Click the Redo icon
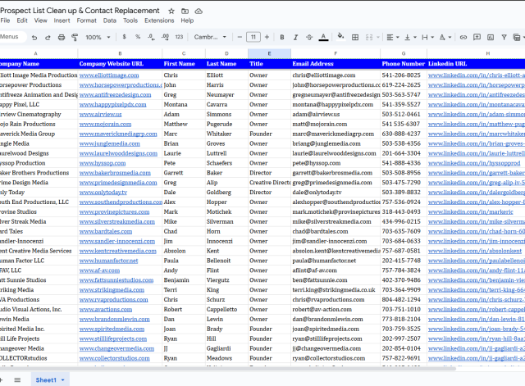 point(48,38)
